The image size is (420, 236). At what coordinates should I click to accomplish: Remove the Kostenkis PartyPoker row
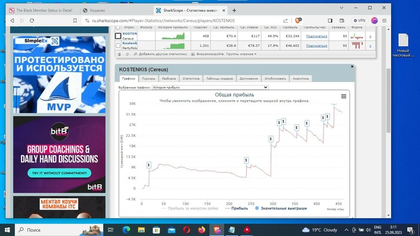(x=370, y=46)
